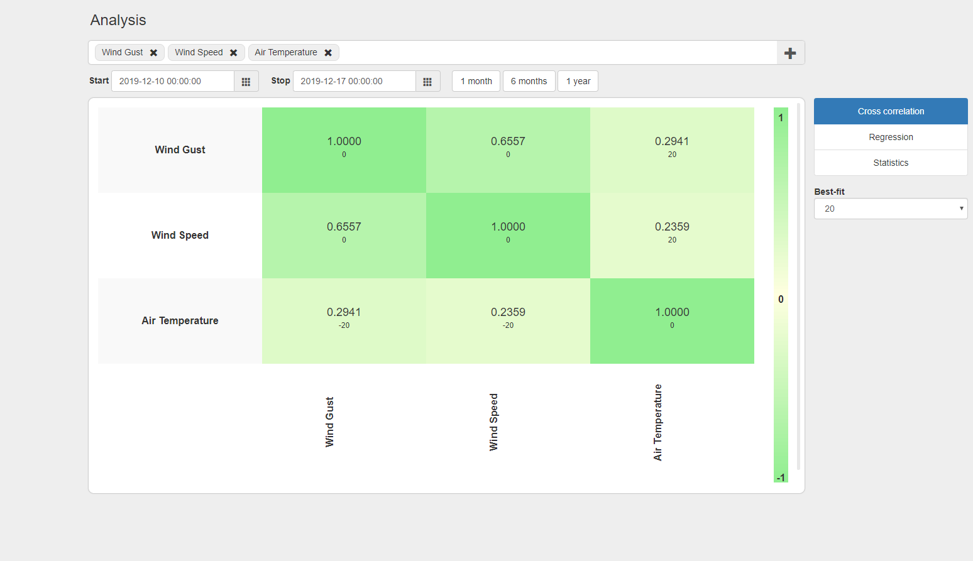Open the Start date calendar picker
The width and height of the screenshot is (973, 561).
coord(246,81)
